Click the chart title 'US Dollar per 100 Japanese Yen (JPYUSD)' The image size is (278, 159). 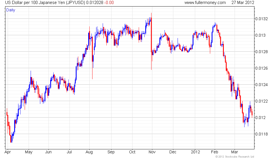click(45, 3)
